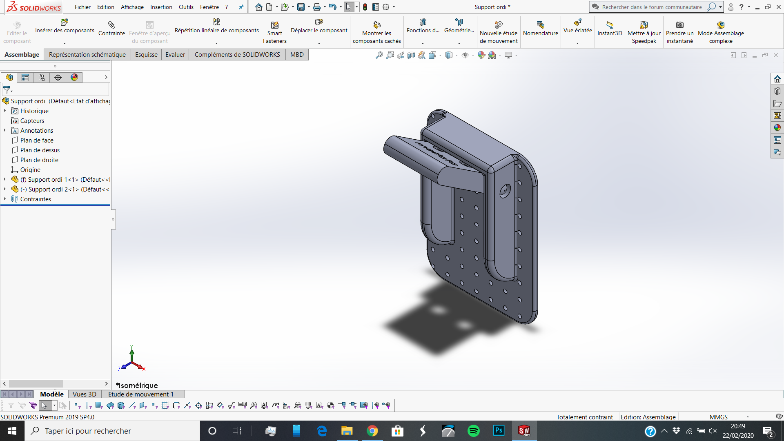Toggle the vertices selection filter

tap(77, 405)
